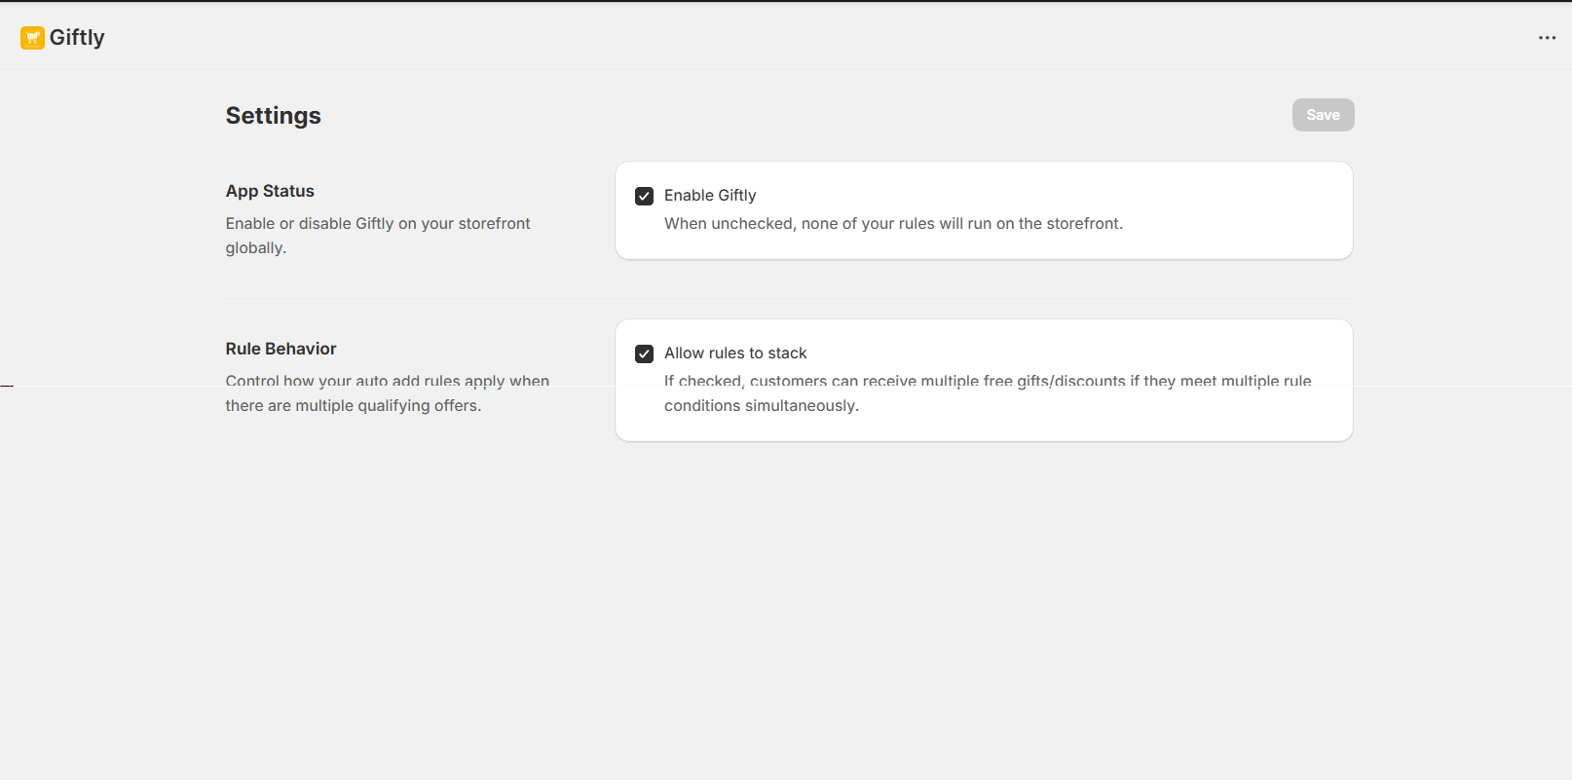Click the "When unchecked, none of your rules" help text
Screen dimensions: 1572x780
(x=893, y=224)
